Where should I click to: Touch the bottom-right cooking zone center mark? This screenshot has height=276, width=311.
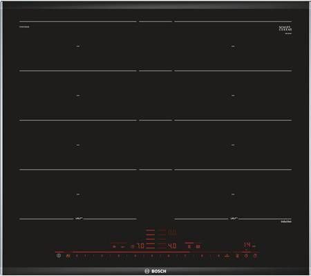pyautogui.click(x=233, y=194)
